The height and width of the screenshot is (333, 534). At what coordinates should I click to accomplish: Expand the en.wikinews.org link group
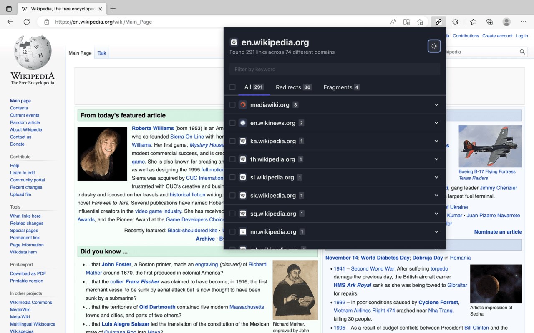tap(436, 123)
